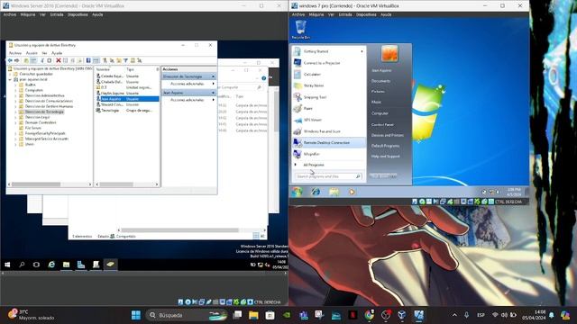Select Direccion Legal folder in tree
Viewport: 577px width, 324px height.
click(37, 117)
